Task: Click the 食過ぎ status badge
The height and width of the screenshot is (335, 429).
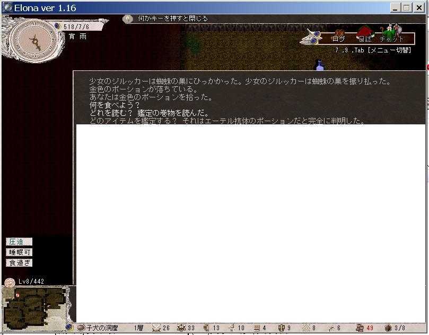Action: point(19,263)
